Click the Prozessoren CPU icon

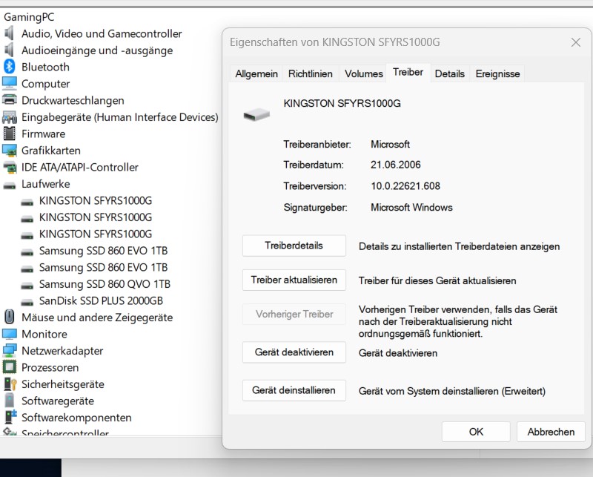tap(9, 367)
